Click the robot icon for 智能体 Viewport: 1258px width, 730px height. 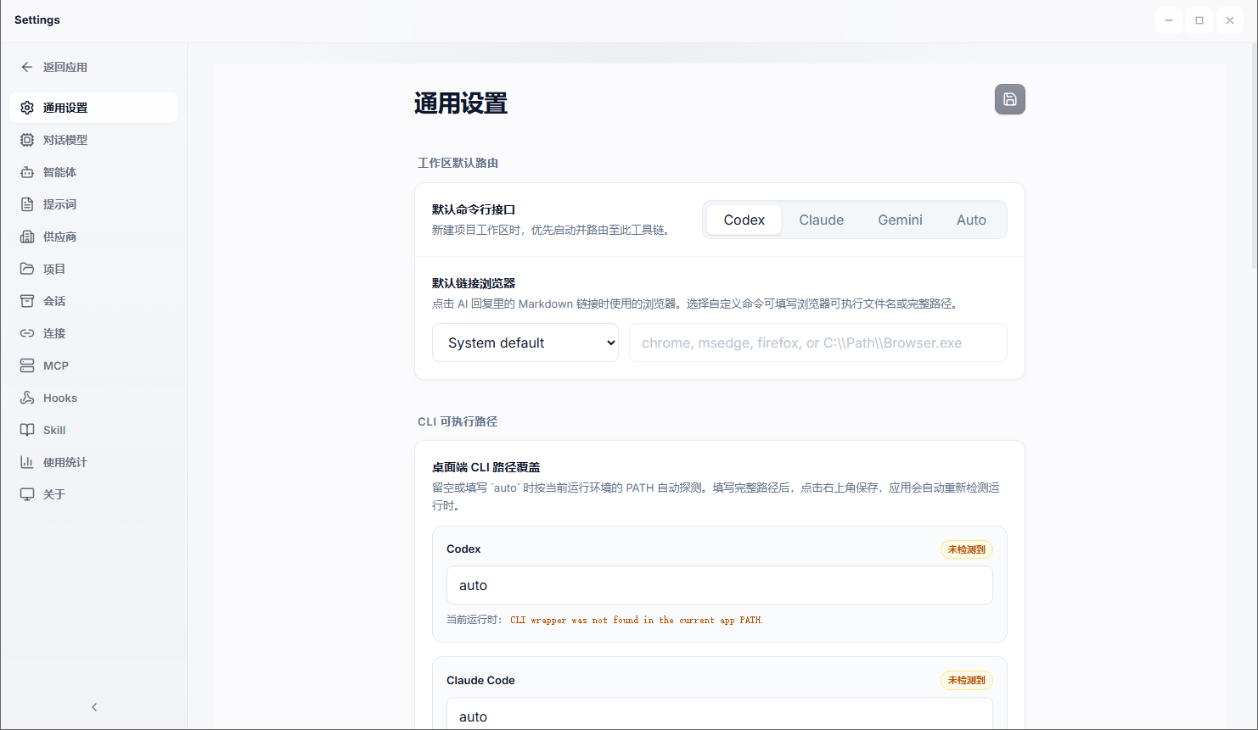coord(27,172)
